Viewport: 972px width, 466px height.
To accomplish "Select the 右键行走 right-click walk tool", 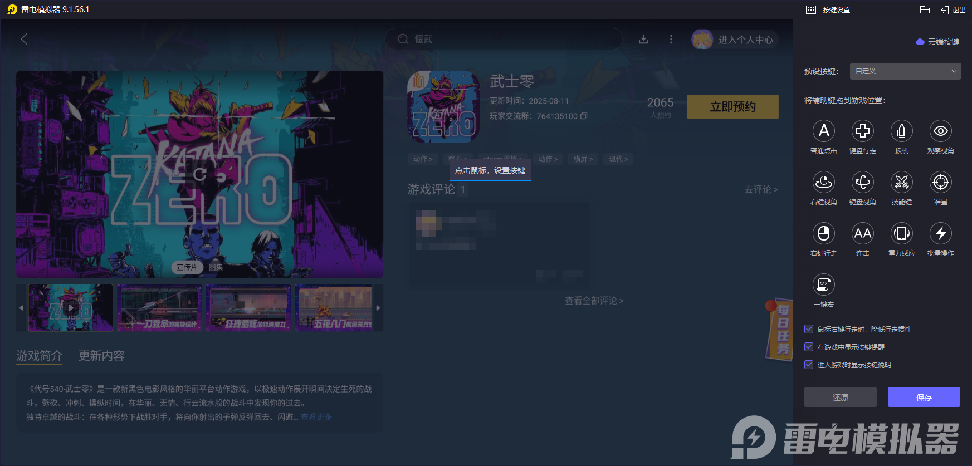I will [x=824, y=234].
